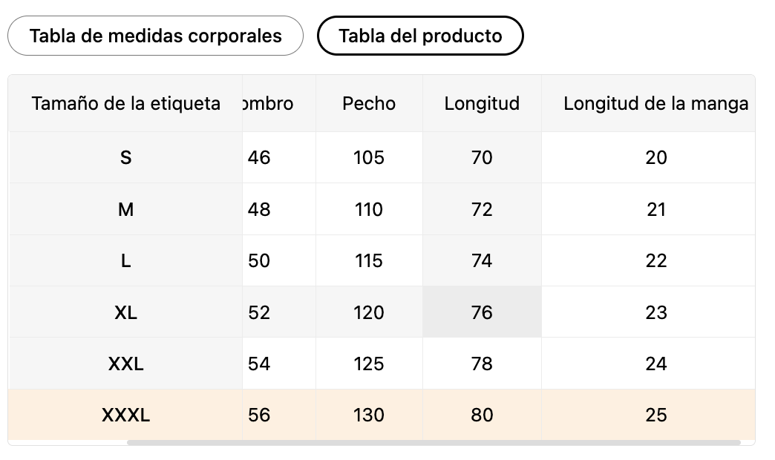Click the Pecho value 130 in XXXL row
Image resolution: width=775 pixels, height=460 pixels.
pyautogui.click(x=369, y=415)
